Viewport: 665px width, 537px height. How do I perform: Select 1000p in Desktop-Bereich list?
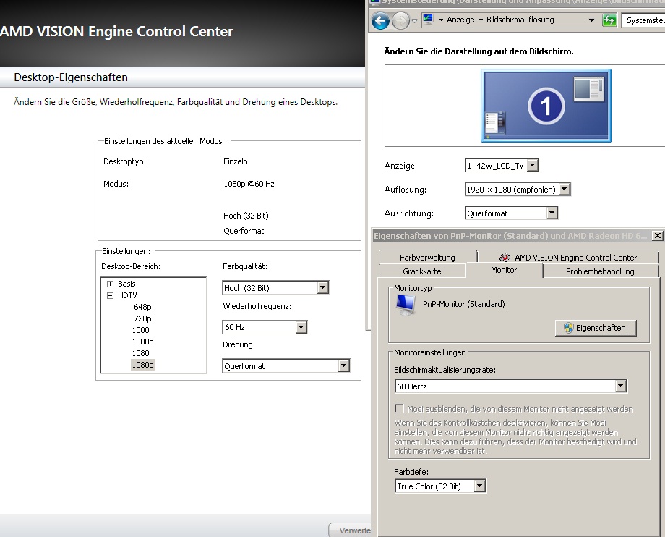click(142, 342)
